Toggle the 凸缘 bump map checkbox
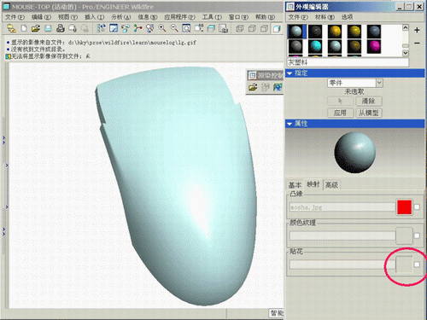427x320 pixels. [x=417, y=207]
